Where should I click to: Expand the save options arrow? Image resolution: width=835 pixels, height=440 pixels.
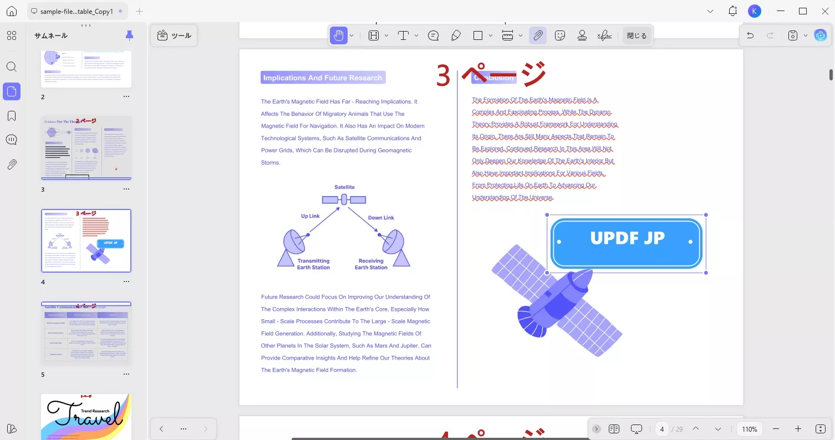pos(806,35)
